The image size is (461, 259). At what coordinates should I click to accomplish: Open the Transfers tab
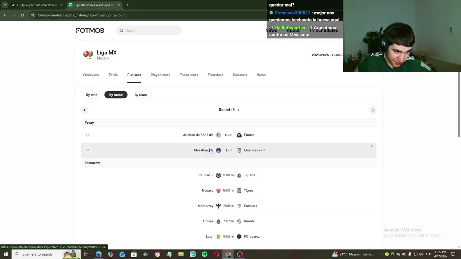click(x=215, y=75)
